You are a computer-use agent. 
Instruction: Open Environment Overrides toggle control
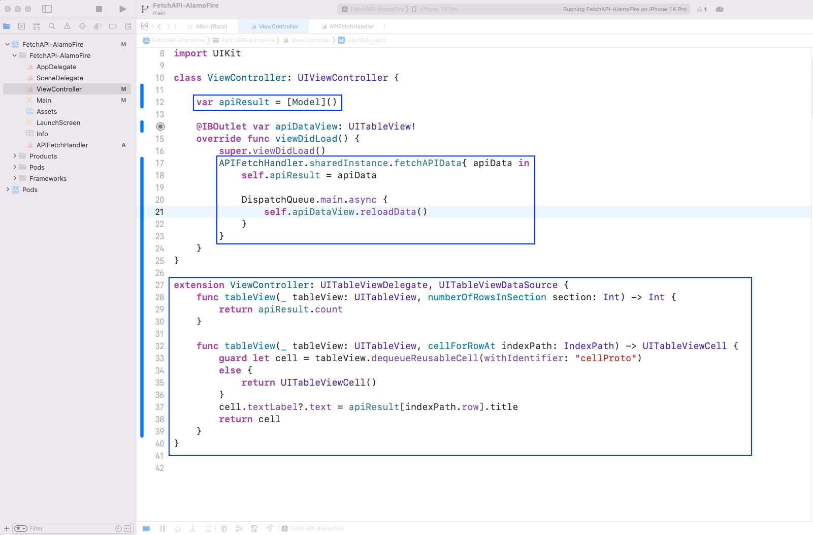tap(254, 528)
